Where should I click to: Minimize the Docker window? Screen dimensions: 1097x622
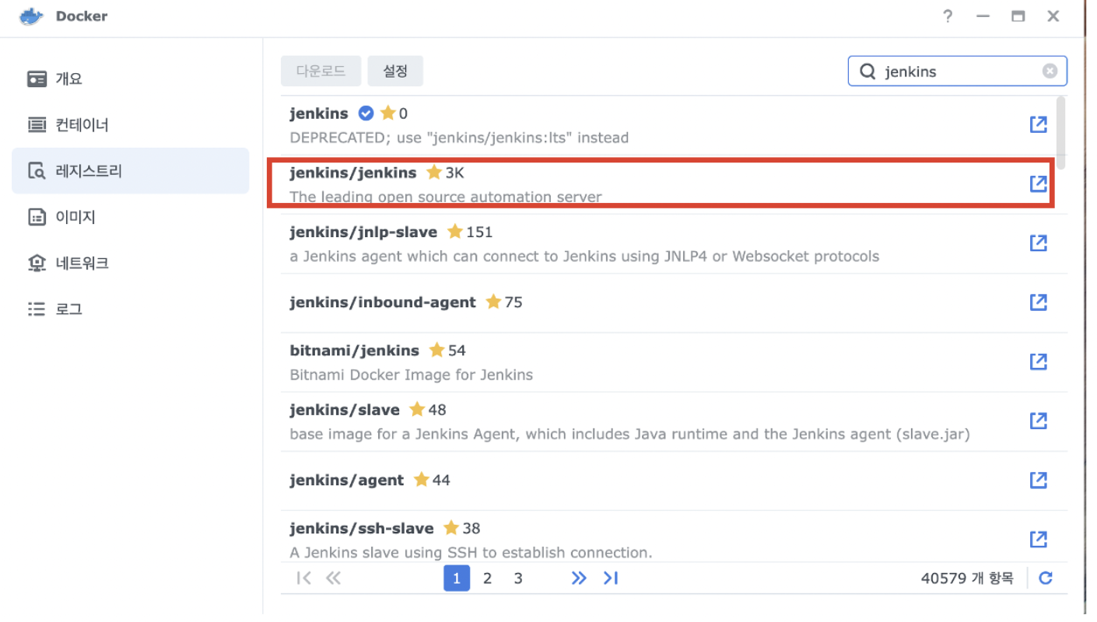pos(983,16)
